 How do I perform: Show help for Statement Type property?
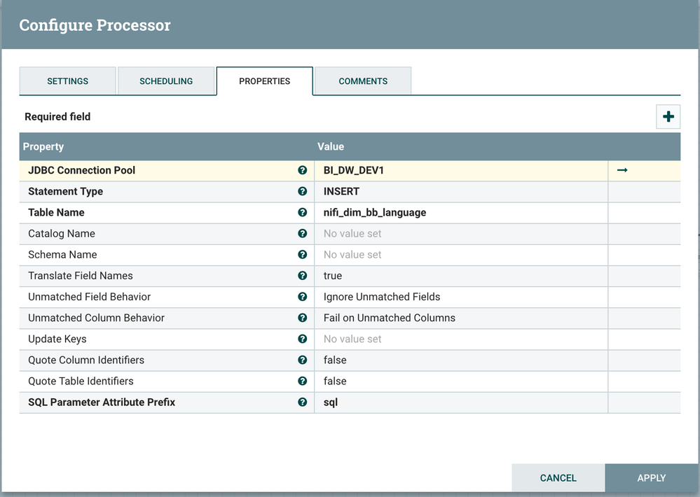click(x=302, y=191)
